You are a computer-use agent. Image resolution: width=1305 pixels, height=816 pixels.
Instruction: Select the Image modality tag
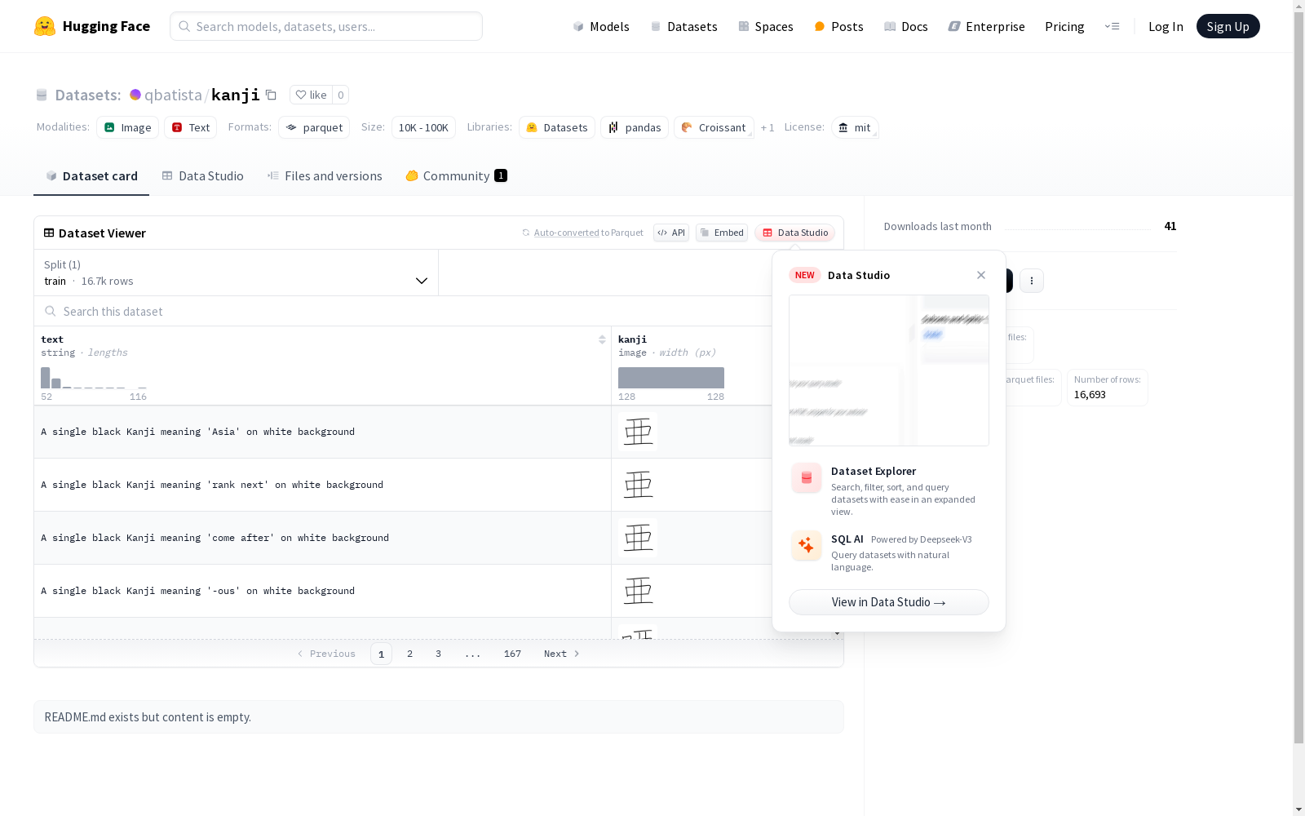pyautogui.click(x=128, y=127)
